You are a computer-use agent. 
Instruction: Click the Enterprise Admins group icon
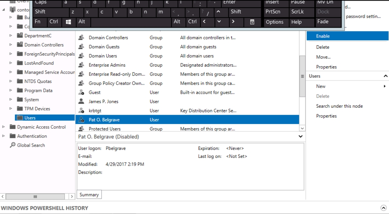tap(81, 65)
